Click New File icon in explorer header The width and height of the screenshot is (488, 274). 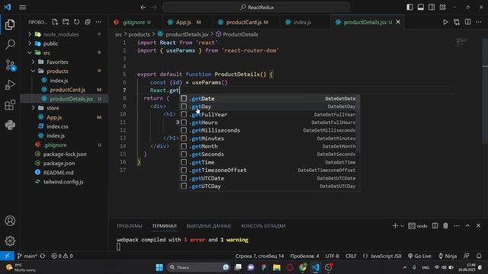point(55,22)
